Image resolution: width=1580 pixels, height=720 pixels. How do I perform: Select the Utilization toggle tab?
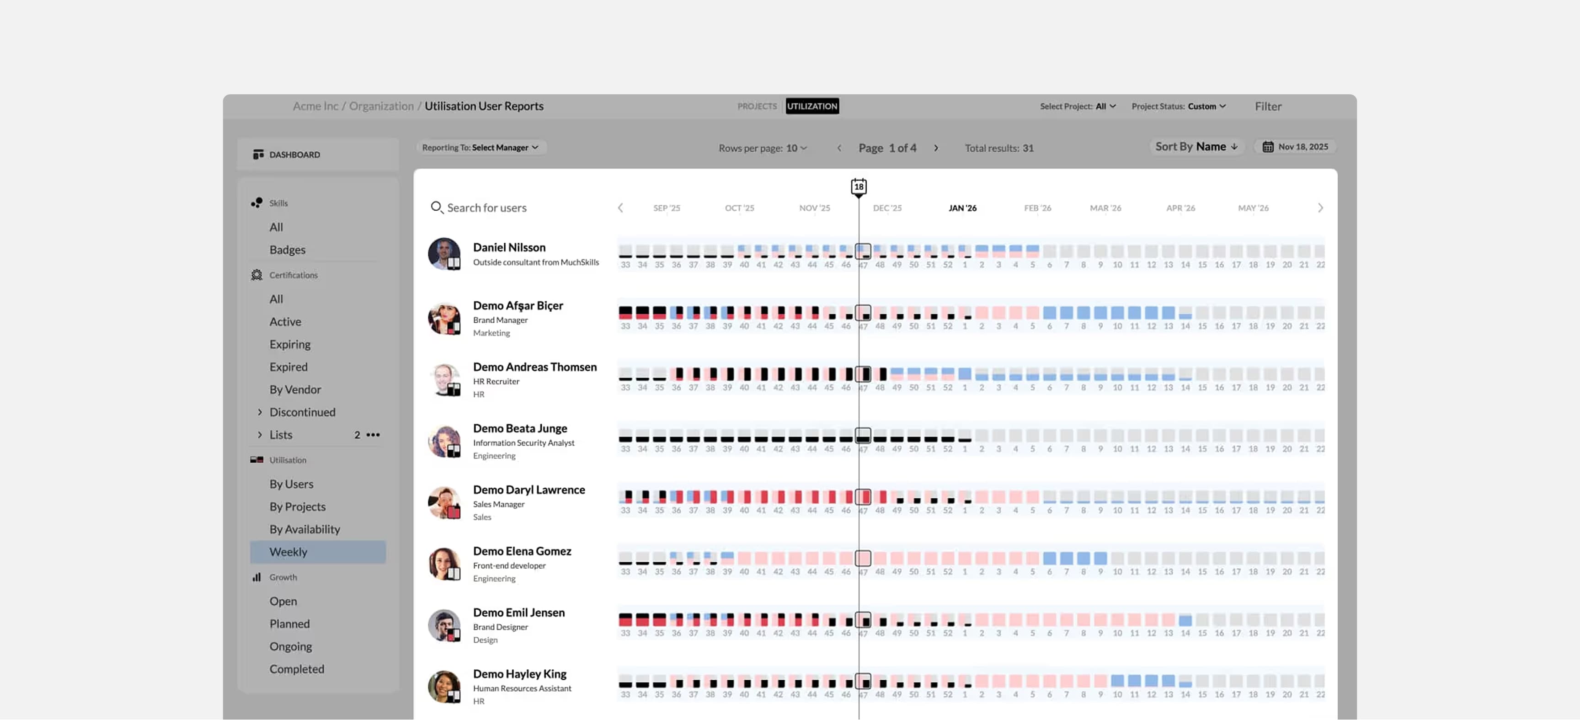coord(811,106)
